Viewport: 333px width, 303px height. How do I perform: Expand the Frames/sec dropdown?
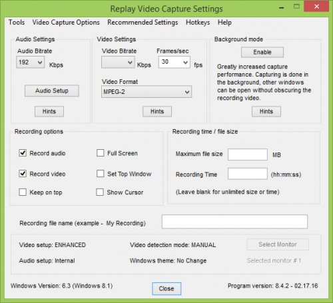tap(174, 62)
